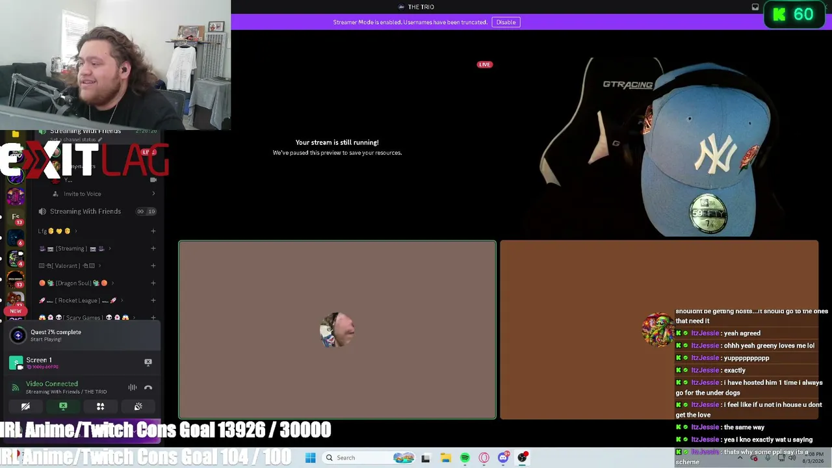Add channel to Lfg category
The width and height of the screenshot is (832, 468).
153,231
